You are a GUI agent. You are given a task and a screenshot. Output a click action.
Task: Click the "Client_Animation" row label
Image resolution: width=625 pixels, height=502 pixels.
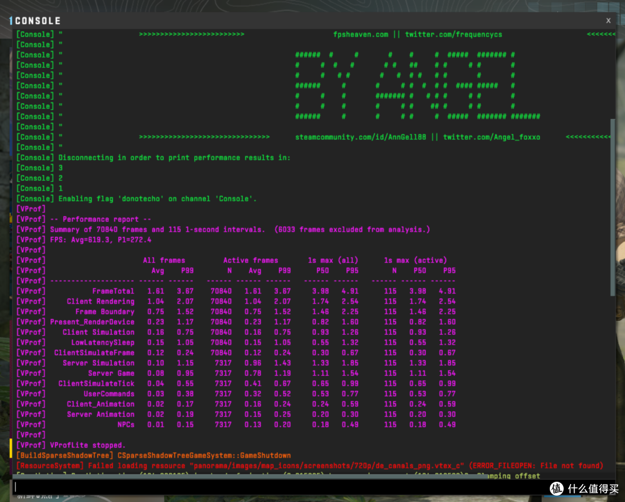101,404
